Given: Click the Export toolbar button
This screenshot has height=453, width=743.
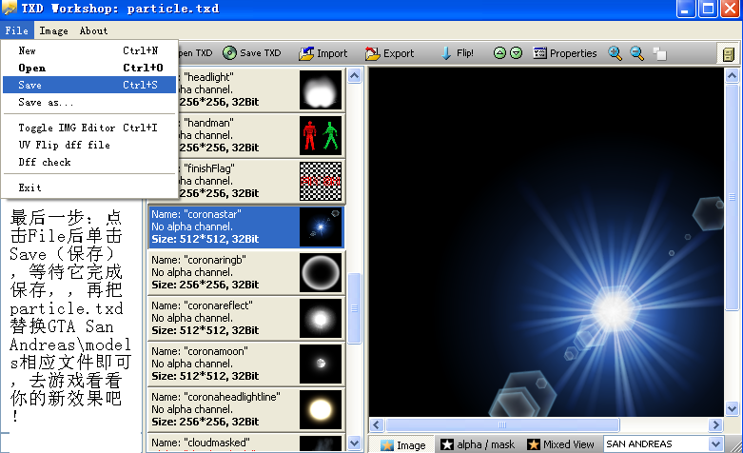Looking at the screenshot, I should pos(390,53).
